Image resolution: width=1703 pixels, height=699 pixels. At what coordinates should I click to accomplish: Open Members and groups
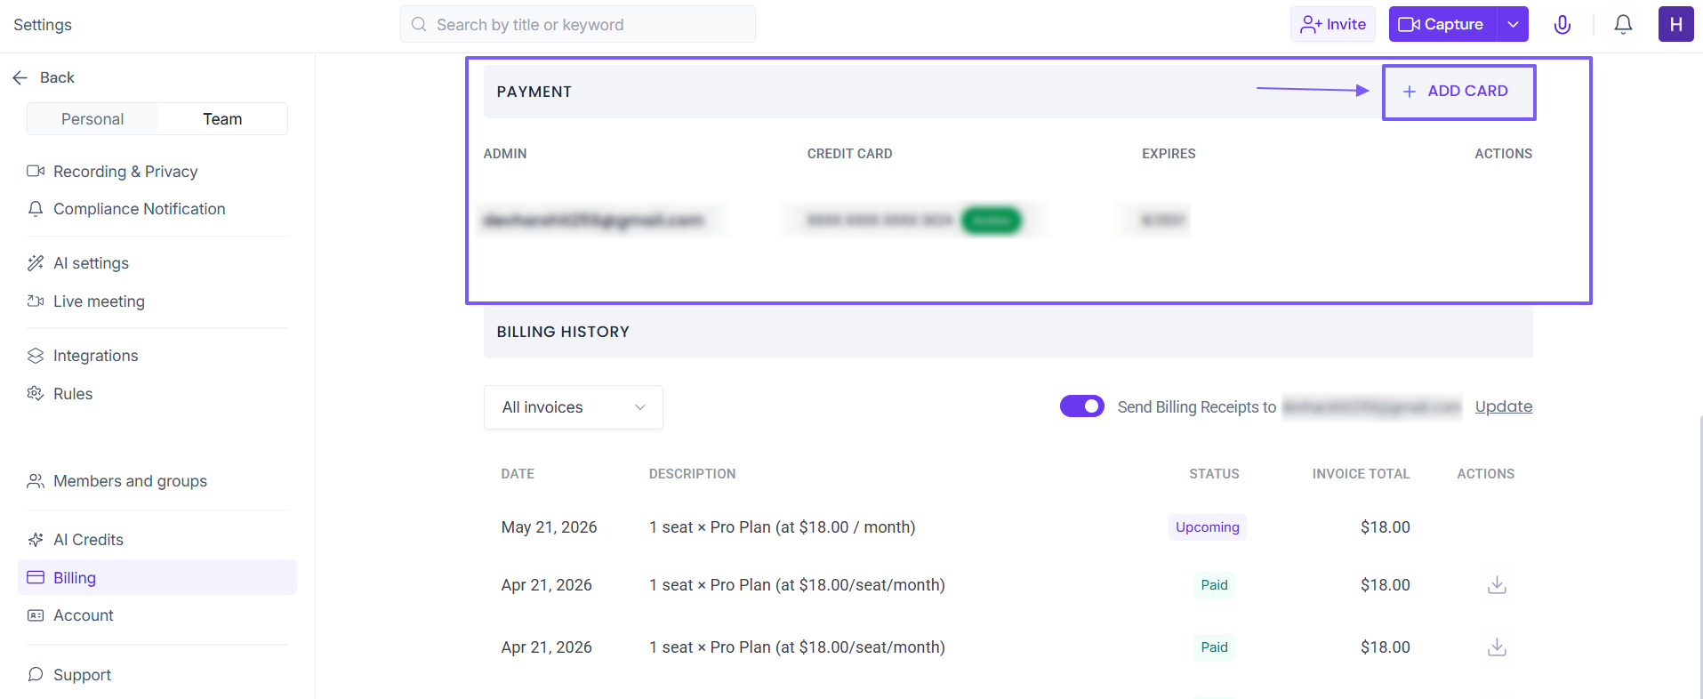tap(117, 481)
